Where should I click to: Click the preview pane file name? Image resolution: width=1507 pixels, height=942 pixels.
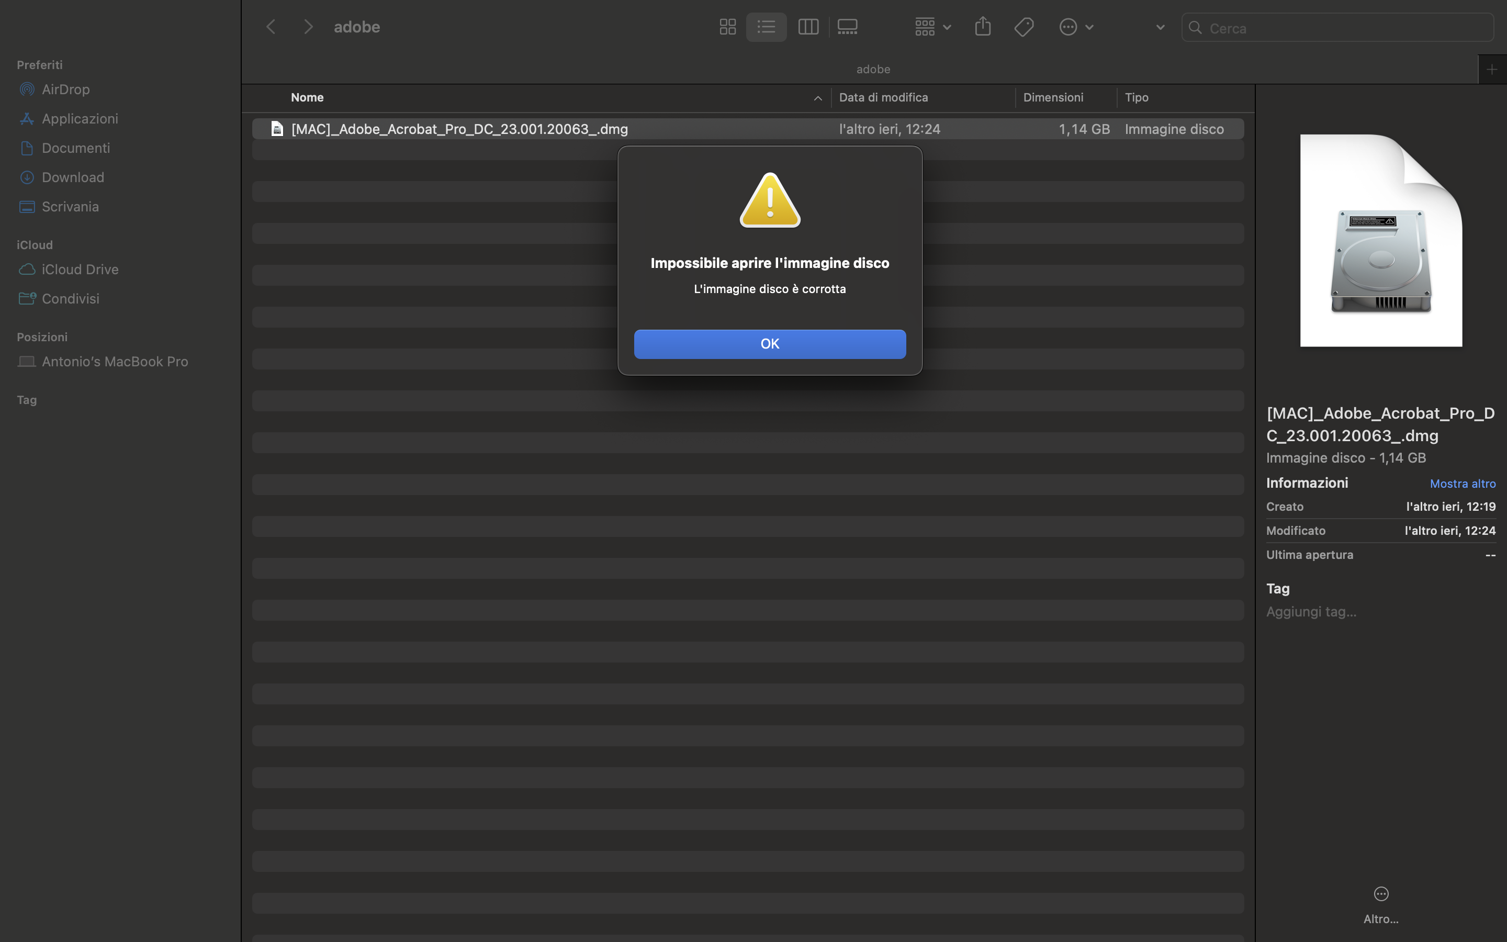(x=1380, y=424)
